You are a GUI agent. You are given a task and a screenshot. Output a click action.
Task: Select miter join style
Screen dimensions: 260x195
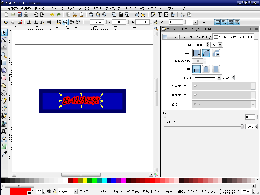[197, 53]
